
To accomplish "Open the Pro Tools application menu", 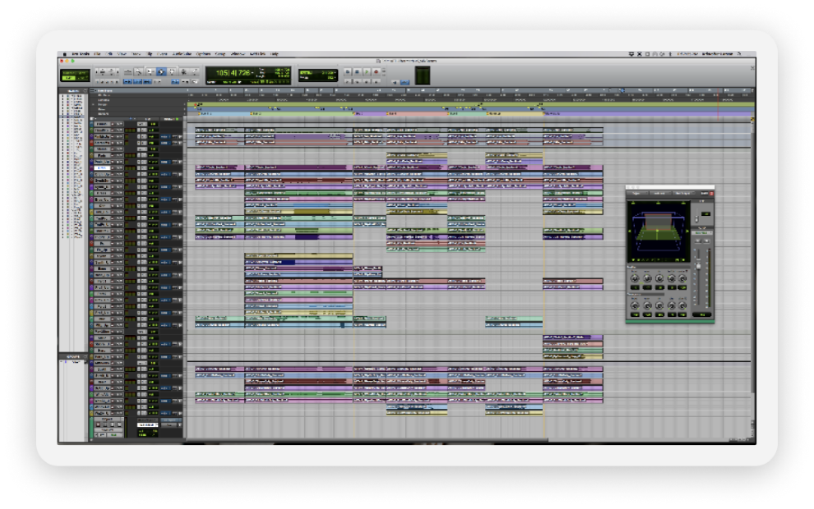I will [81, 54].
